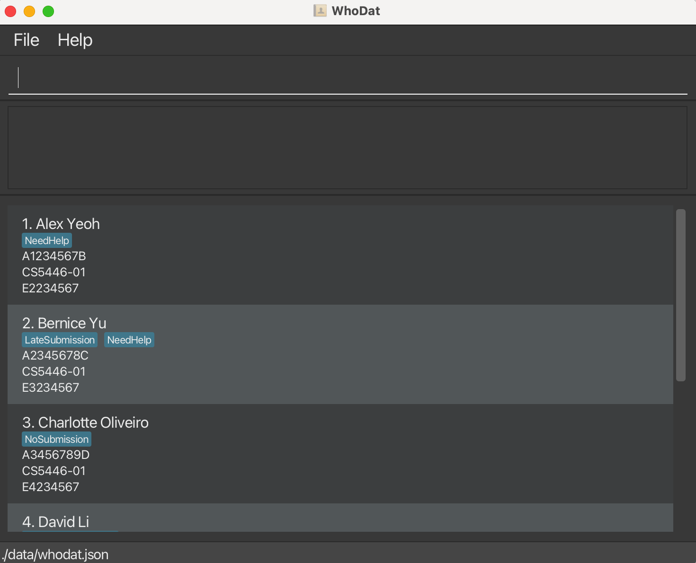The image size is (696, 563).
Task: Click Charlotte Oliveiro's NoSubmission tag
Action: click(x=56, y=440)
